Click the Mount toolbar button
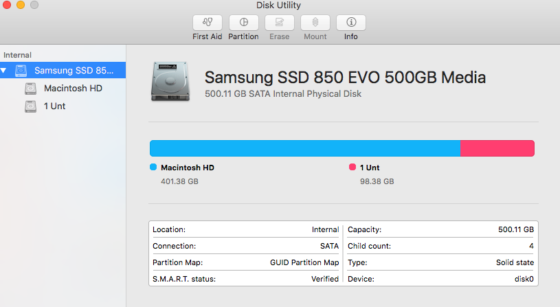 [315, 23]
